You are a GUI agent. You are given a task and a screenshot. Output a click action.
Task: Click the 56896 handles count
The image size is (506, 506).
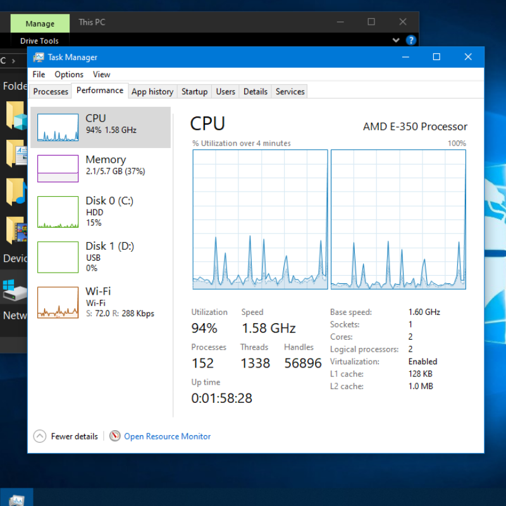303,363
